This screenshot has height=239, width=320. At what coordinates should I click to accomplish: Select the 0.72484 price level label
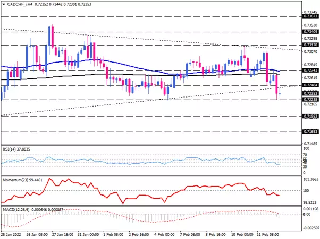pos(309,85)
